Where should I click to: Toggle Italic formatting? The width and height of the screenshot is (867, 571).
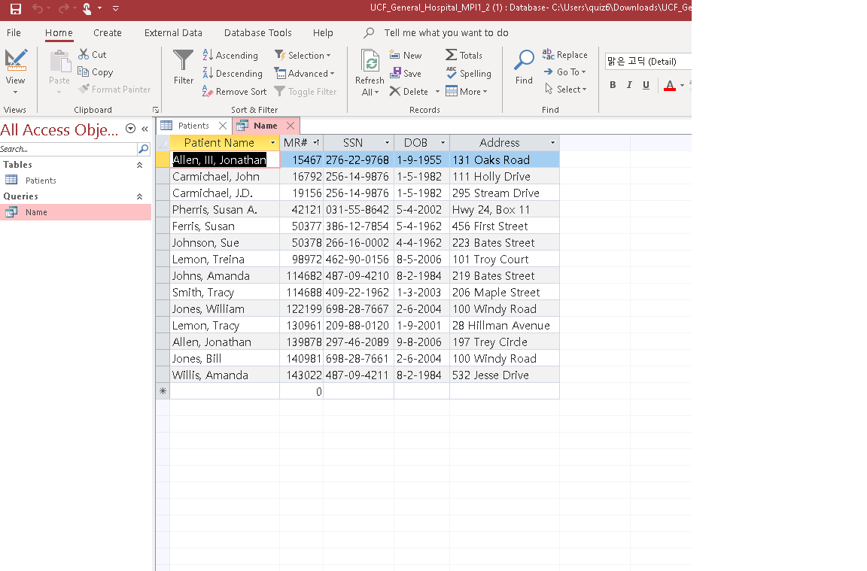[629, 84]
